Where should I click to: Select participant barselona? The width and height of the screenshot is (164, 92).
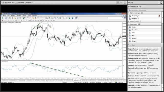145,30
